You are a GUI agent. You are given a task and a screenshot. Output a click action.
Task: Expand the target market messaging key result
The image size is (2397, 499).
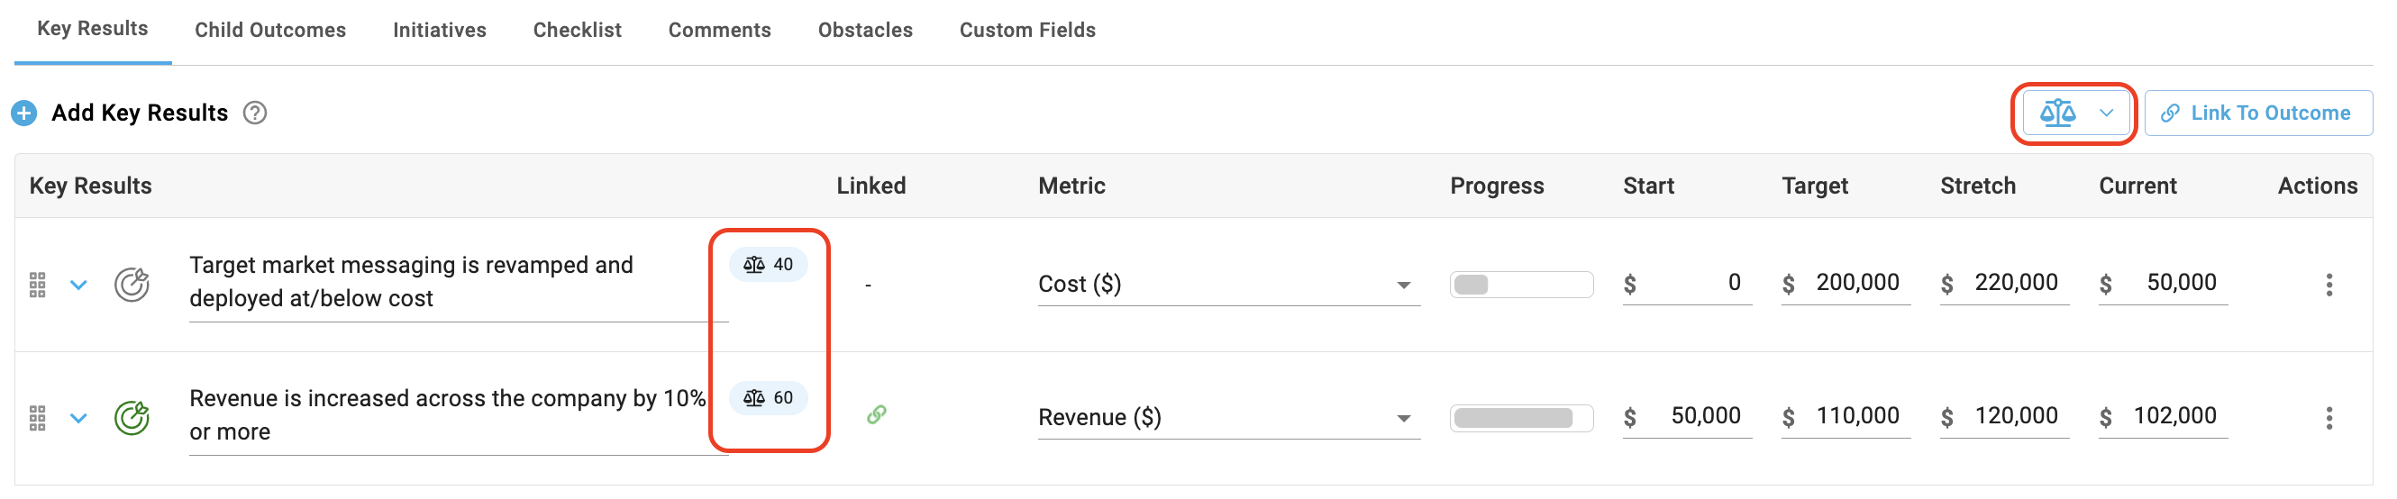coord(79,285)
